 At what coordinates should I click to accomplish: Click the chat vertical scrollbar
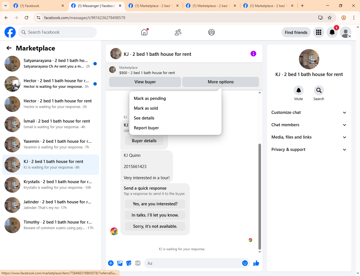point(260,196)
